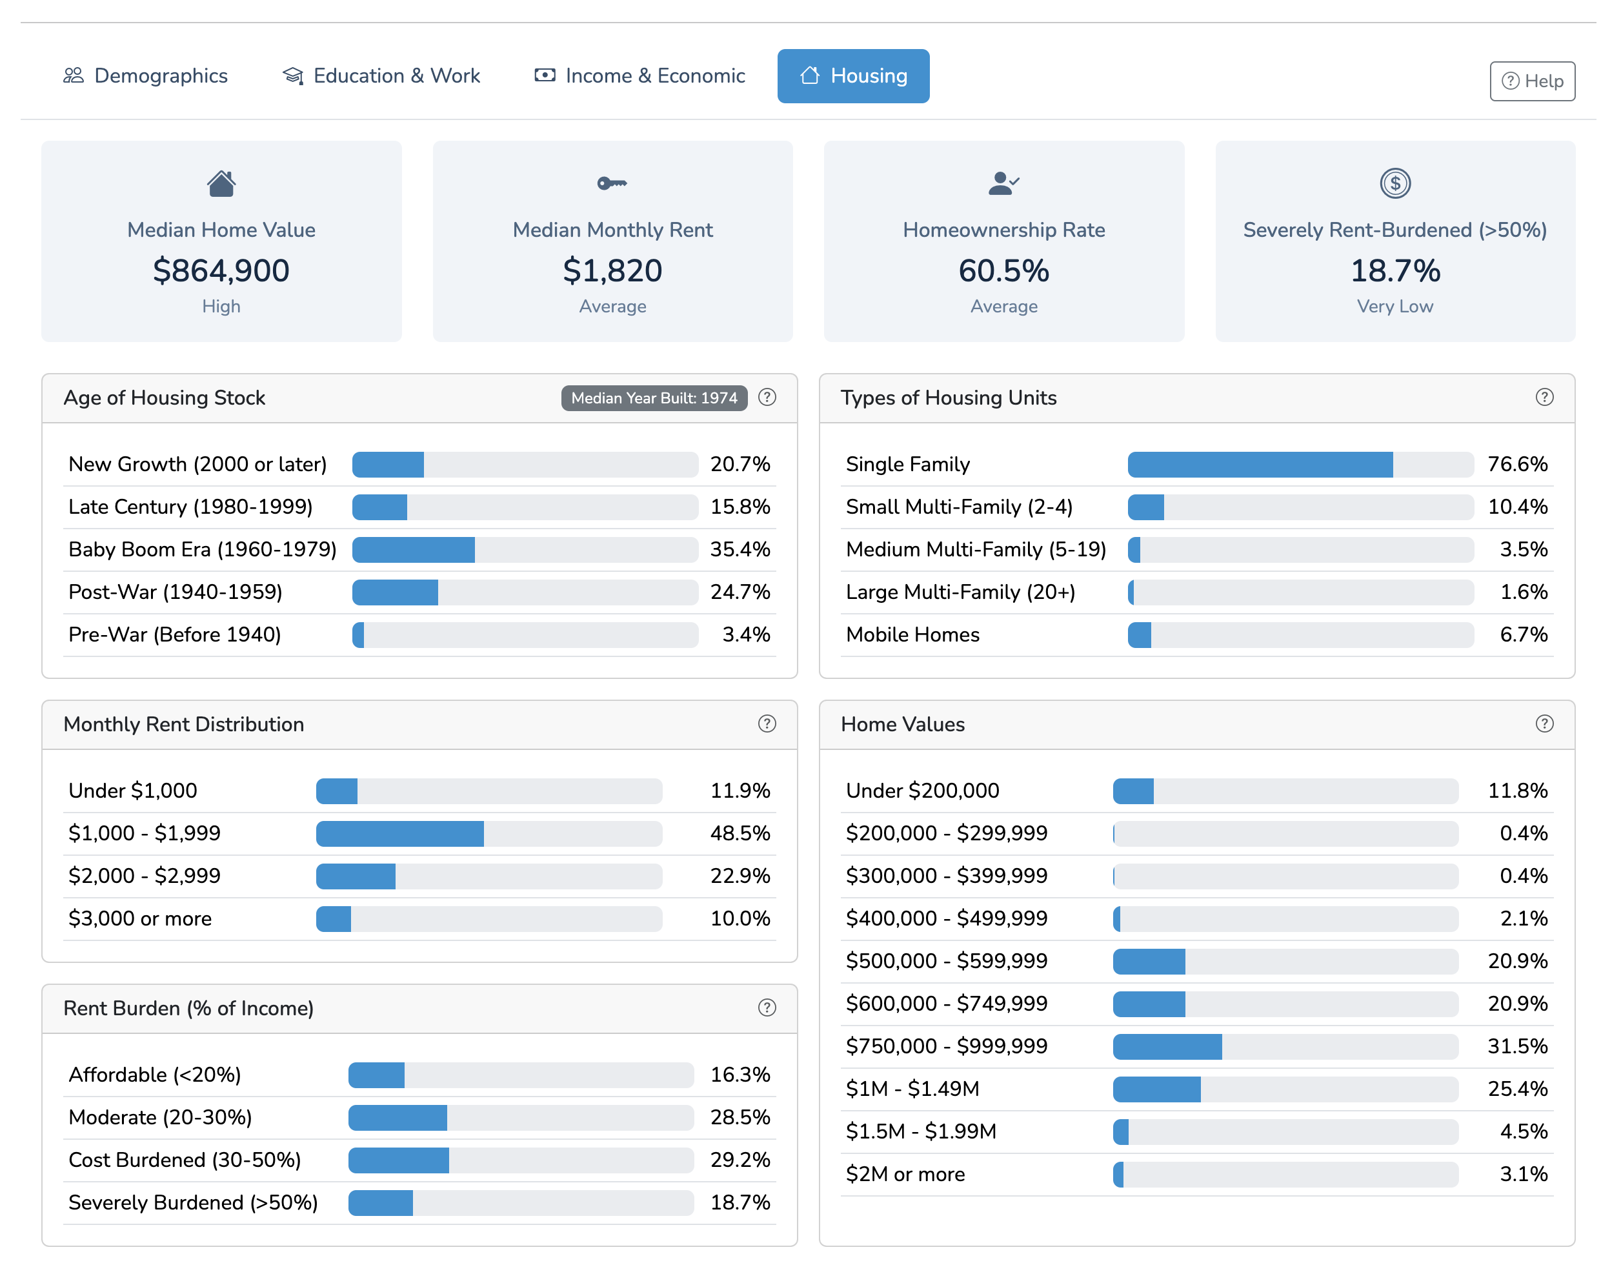Select the Late Century (1980-1999) label
The height and width of the screenshot is (1265, 1621).
191,507
